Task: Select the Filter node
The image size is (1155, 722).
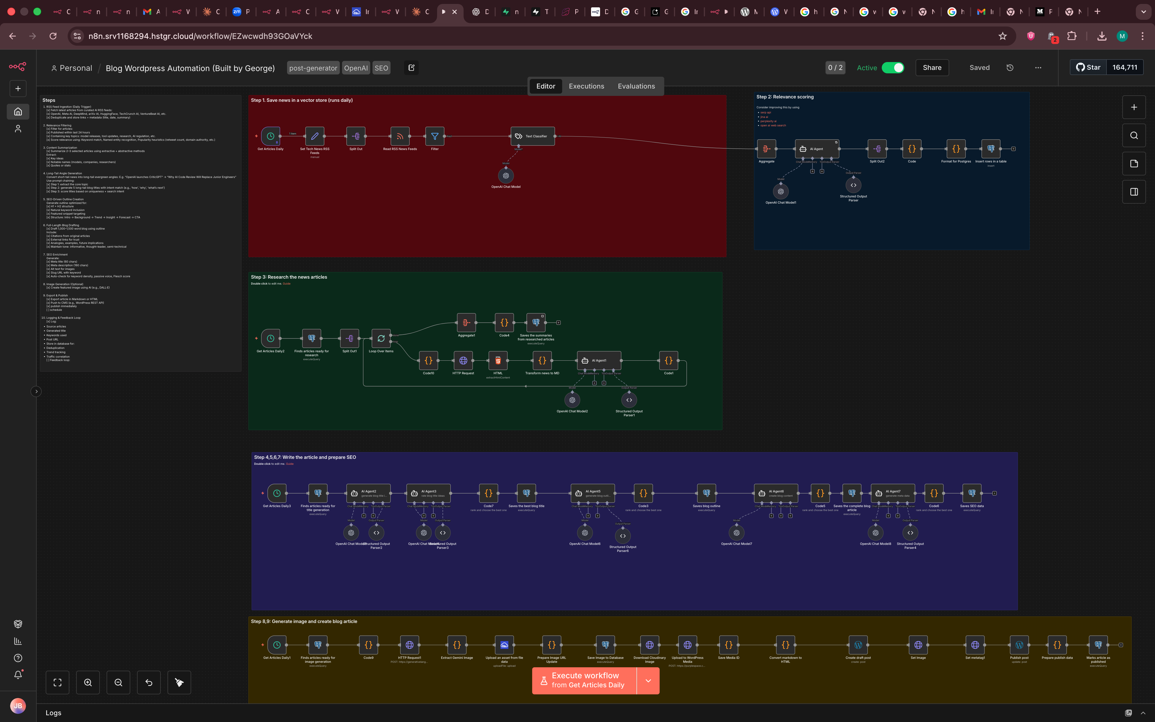Action: point(435,136)
